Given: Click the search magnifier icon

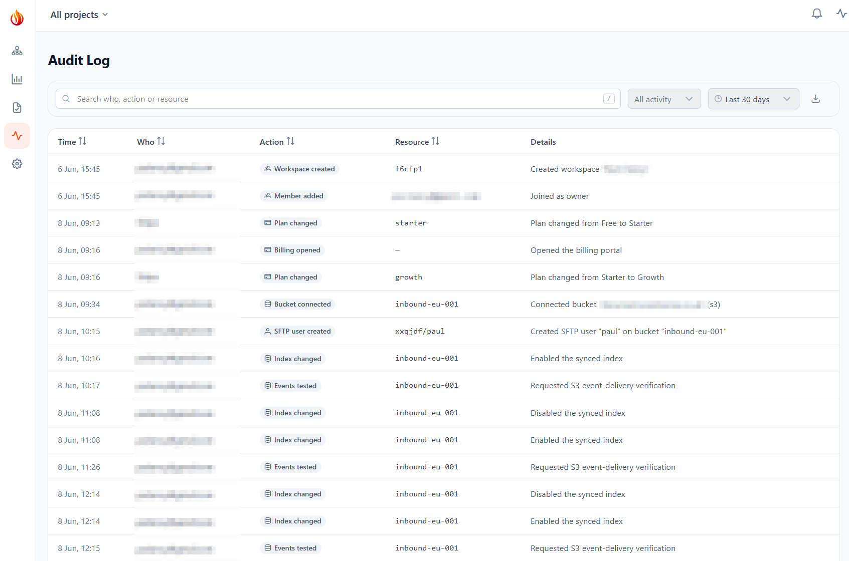Looking at the screenshot, I should [66, 99].
